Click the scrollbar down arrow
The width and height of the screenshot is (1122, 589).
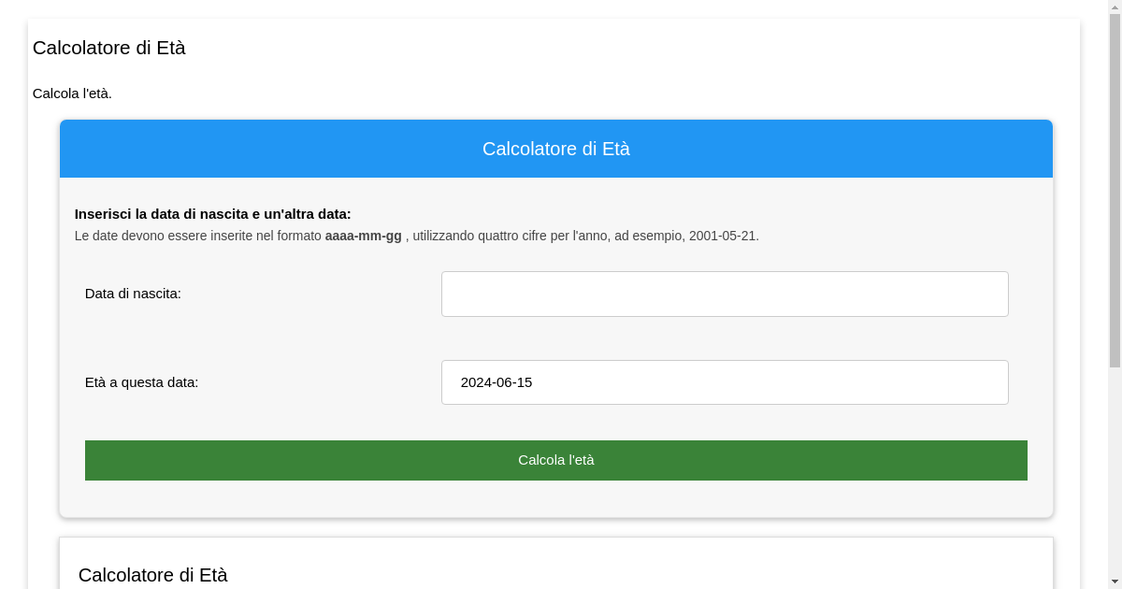click(1115, 582)
